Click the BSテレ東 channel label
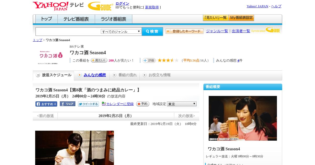This screenshot has width=315, height=165. point(77,47)
